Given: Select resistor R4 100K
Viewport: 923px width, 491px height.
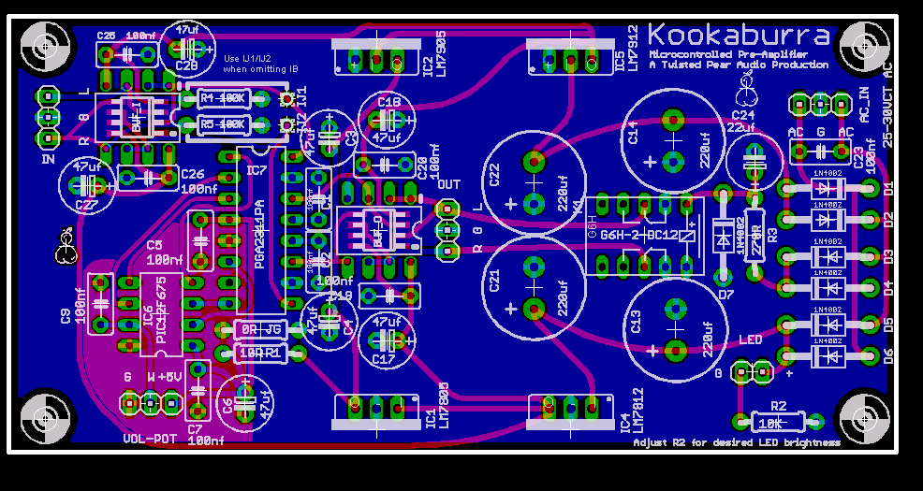Looking at the screenshot, I should (x=225, y=97).
